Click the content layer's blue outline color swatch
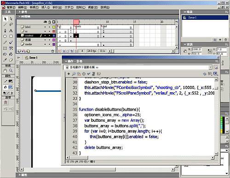 click(x=54, y=36)
